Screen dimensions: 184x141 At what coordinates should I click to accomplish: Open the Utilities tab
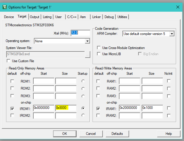pos(122,17)
